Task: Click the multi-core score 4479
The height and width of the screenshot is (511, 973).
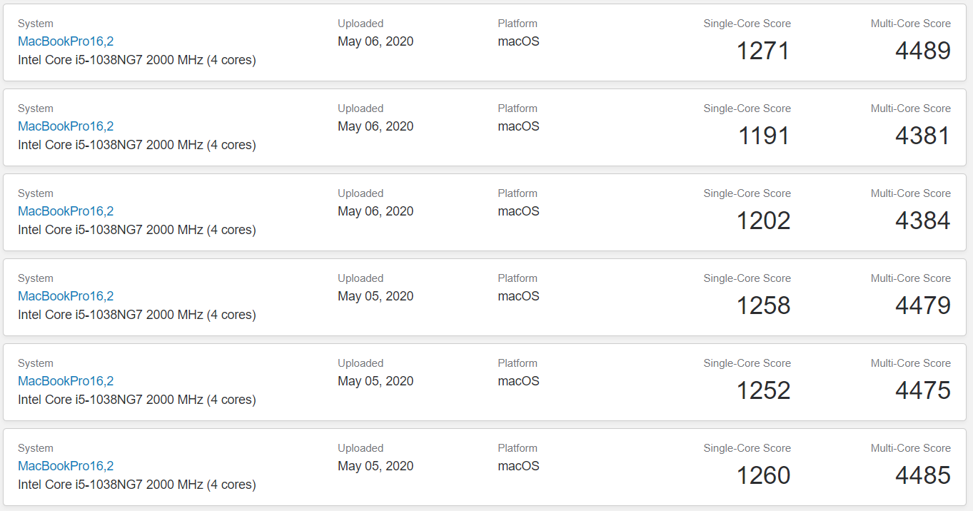Action: [x=922, y=305]
